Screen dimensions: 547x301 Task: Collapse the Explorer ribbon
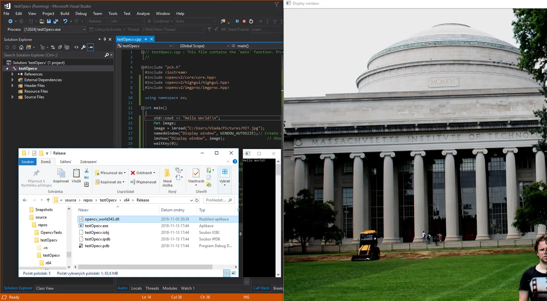click(228, 161)
